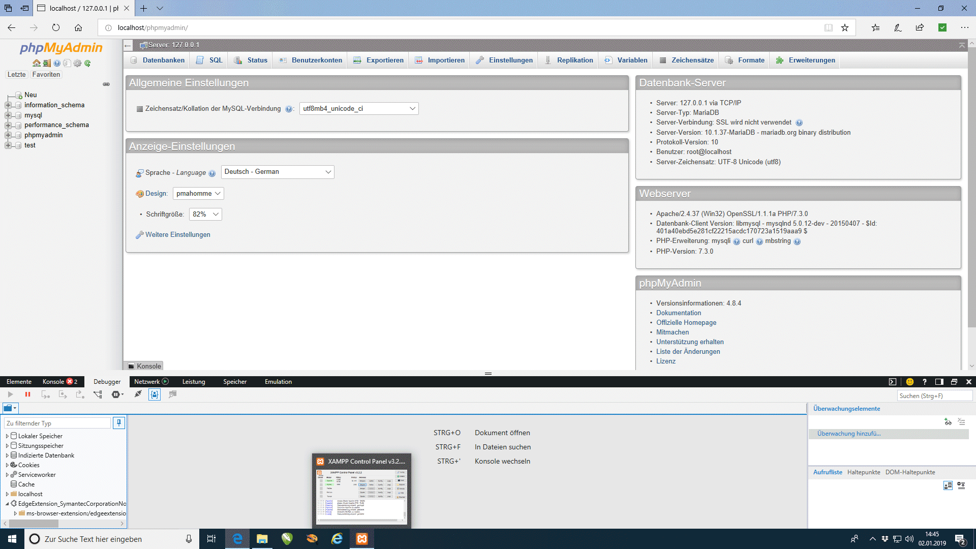Click the pin icon next to filter field
976x549 pixels.
pyautogui.click(x=119, y=423)
